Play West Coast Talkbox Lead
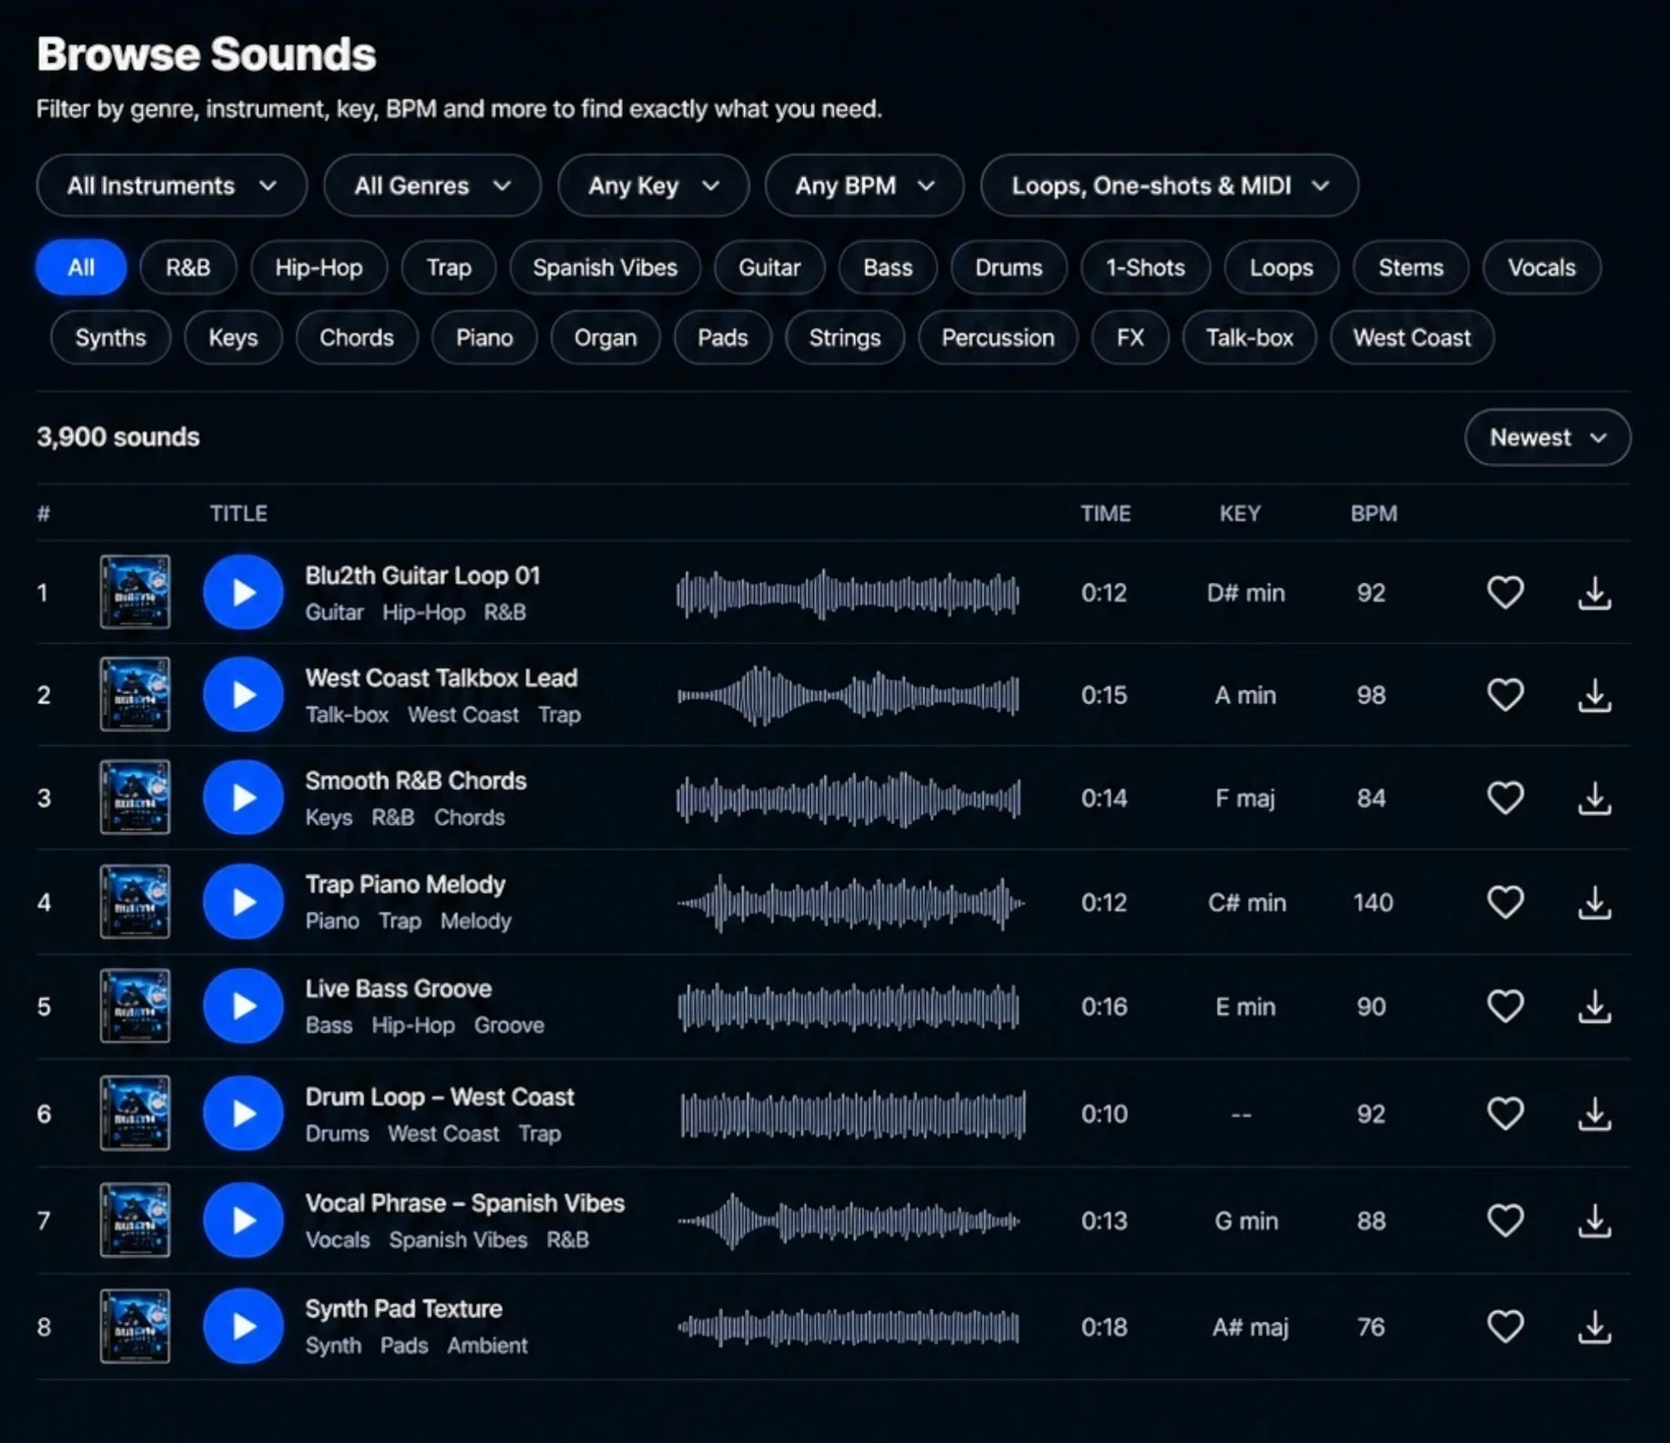 [x=243, y=695]
